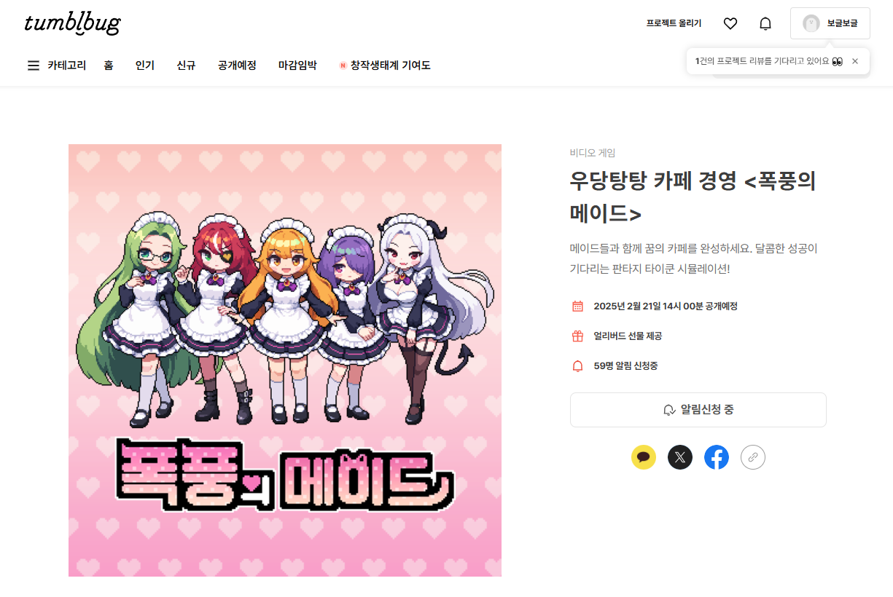Open the heart favorites icon in header
The image size is (893, 597).
point(730,23)
